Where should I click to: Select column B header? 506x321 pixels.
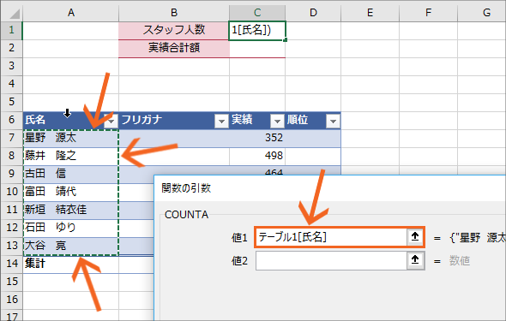pos(174,13)
